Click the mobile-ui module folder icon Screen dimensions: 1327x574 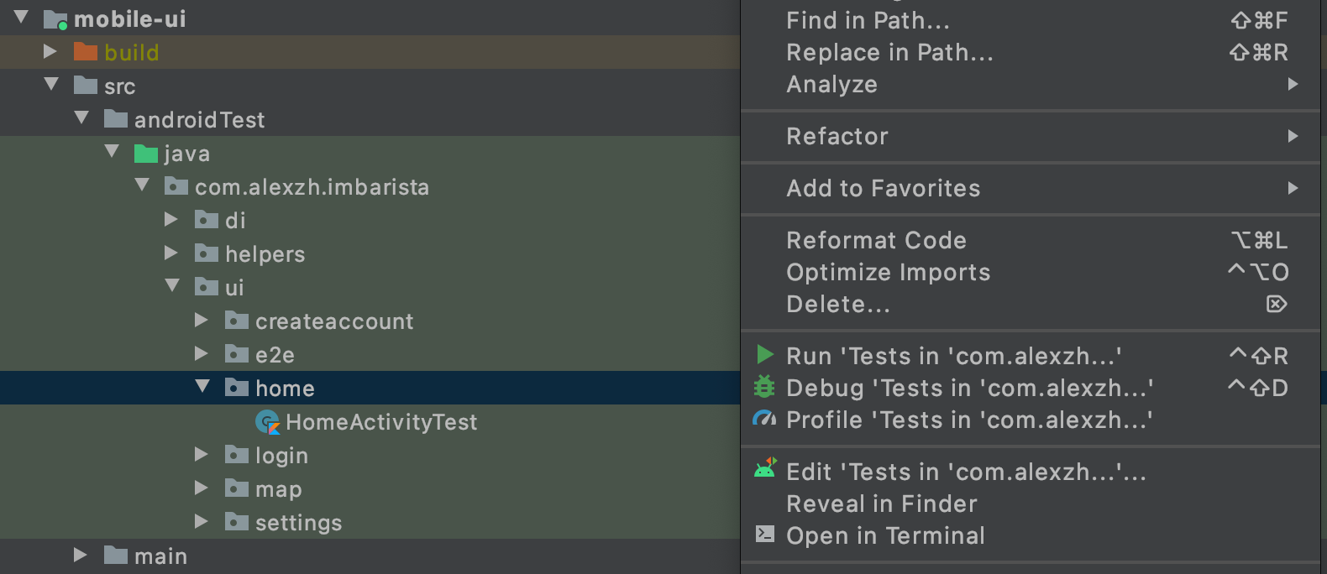click(x=55, y=18)
